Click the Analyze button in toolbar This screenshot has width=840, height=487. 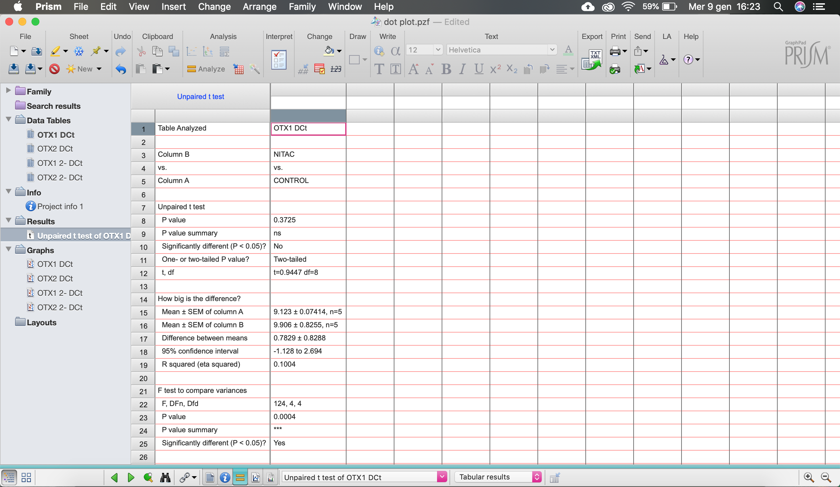[206, 69]
